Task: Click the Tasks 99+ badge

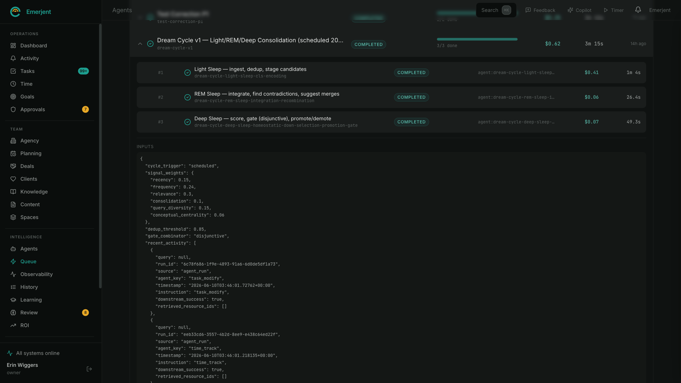Action: [83, 71]
